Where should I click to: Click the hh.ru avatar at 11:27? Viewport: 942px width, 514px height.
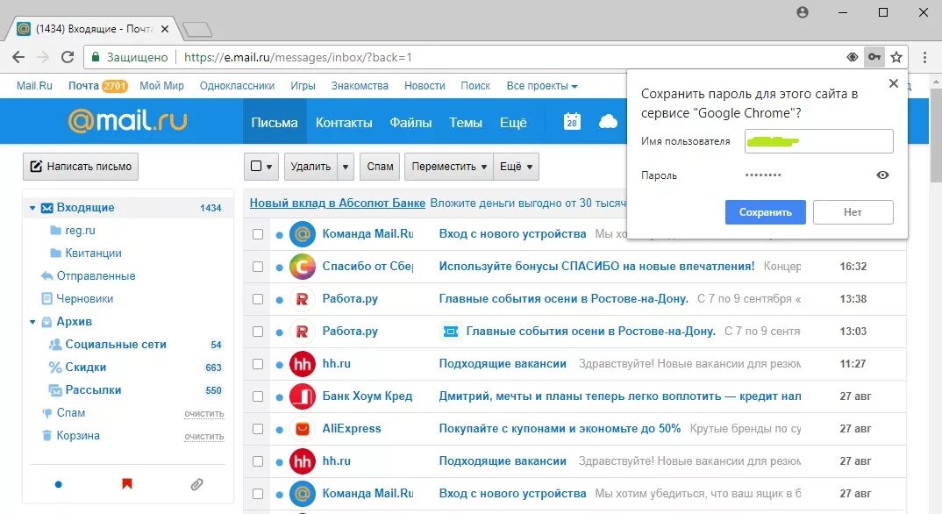(x=303, y=364)
